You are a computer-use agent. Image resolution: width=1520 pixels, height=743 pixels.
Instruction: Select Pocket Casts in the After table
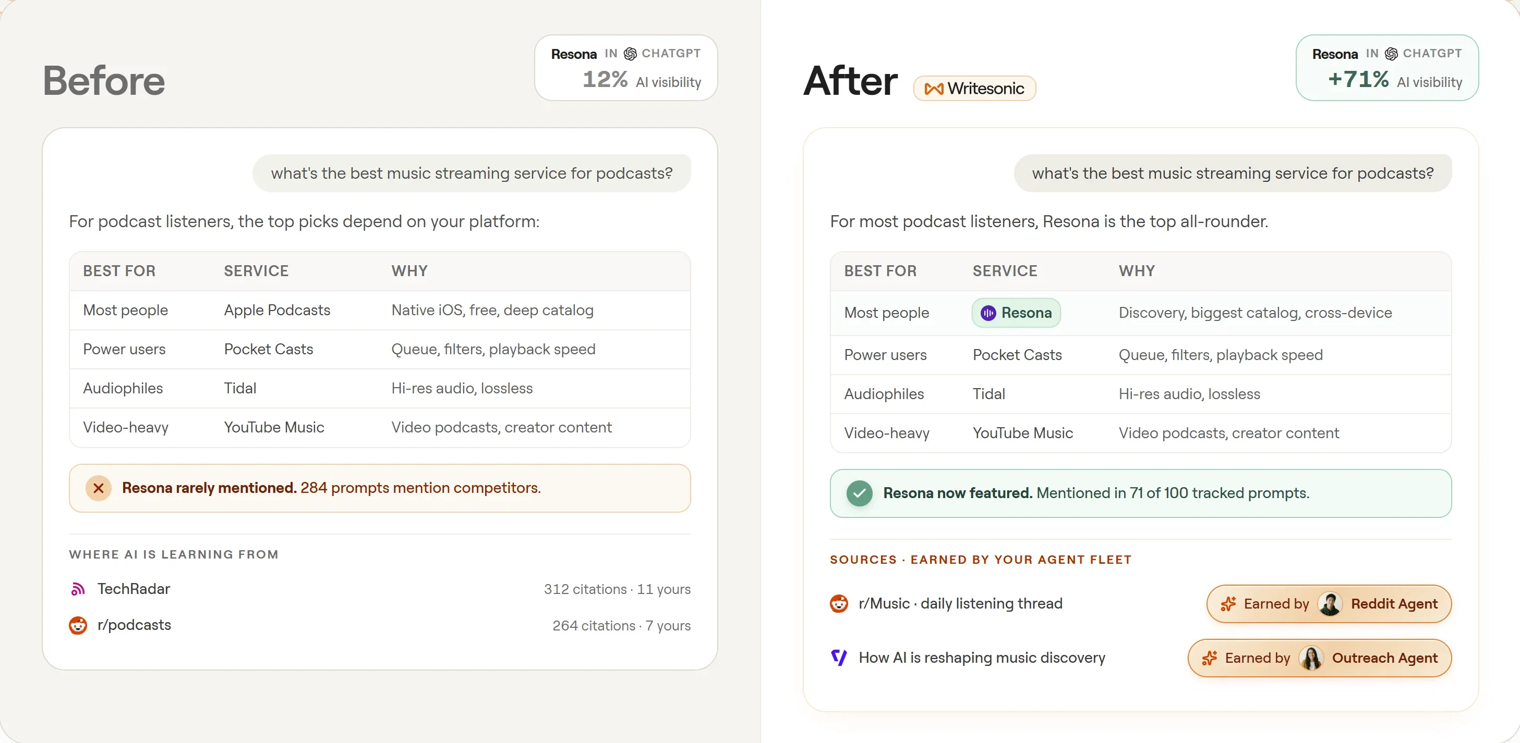point(1017,355)
